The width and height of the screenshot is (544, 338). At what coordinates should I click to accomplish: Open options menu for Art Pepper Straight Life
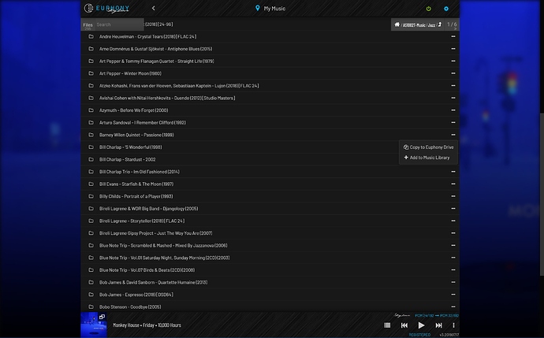(x=453, y=61)
